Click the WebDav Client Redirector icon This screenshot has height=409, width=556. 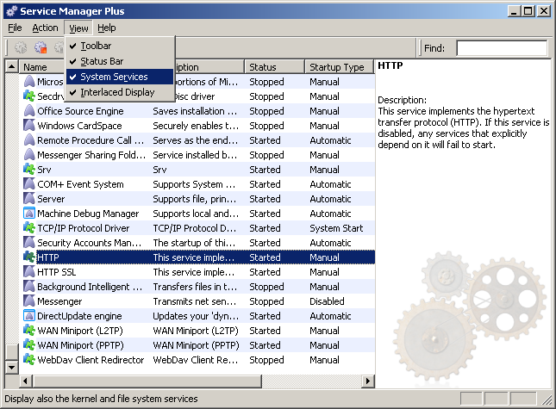click(29, 360)
